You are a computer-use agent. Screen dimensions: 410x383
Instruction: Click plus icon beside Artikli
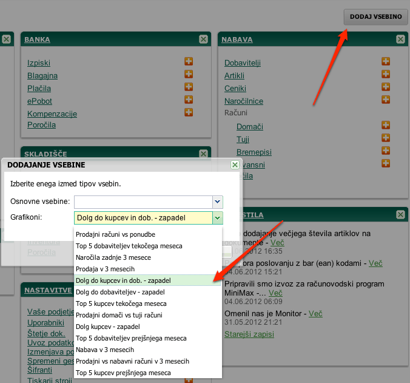pyautogui.click(x=386, y=74)
